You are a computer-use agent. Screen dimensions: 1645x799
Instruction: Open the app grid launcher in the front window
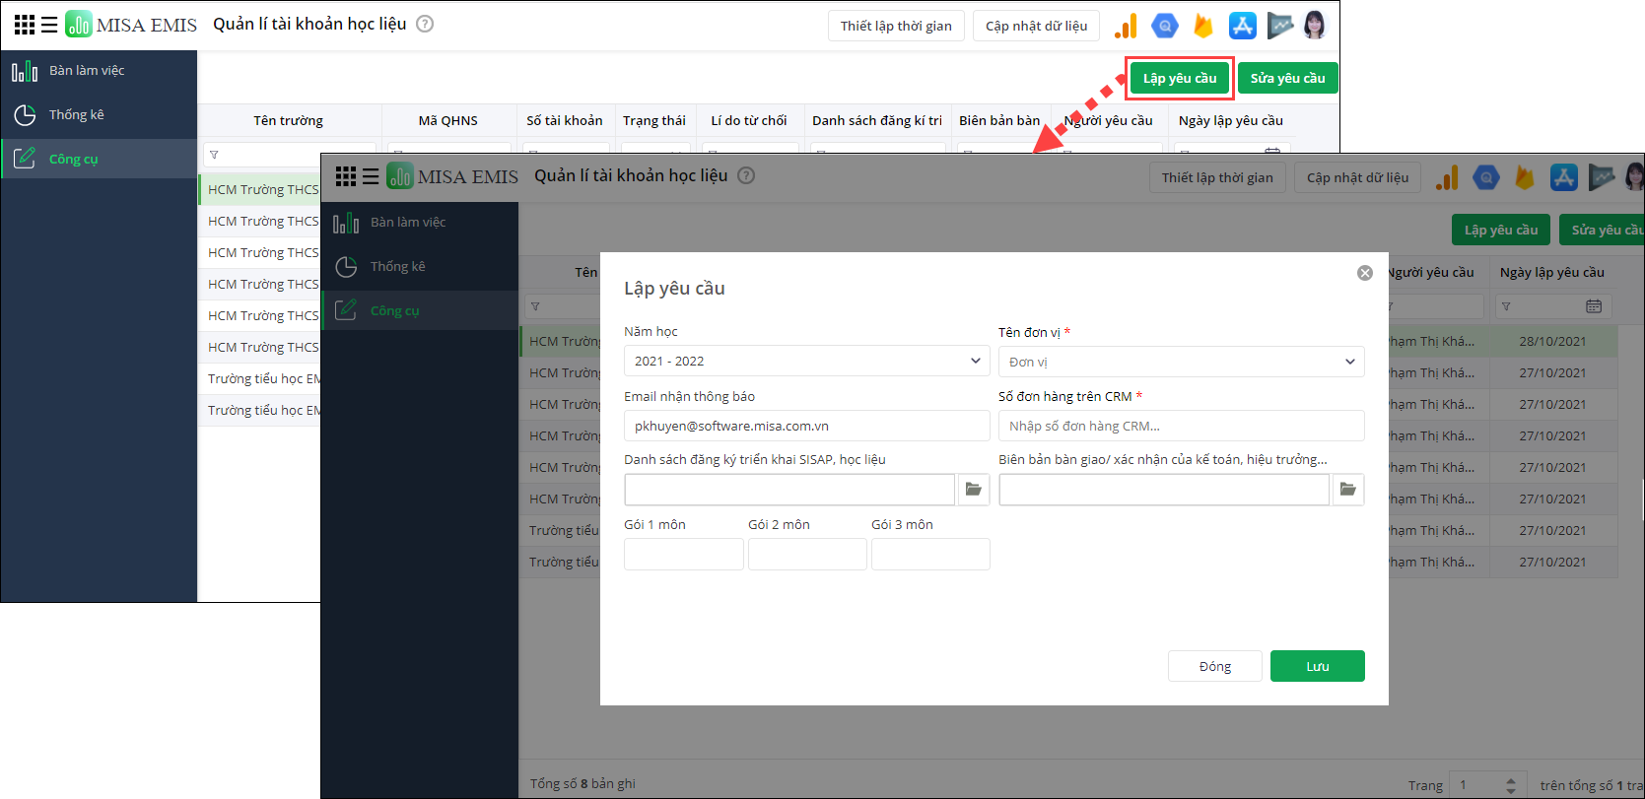[346, 176]
